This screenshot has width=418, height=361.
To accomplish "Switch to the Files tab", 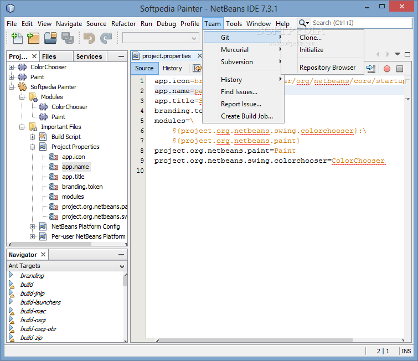I will pos(56,56).
